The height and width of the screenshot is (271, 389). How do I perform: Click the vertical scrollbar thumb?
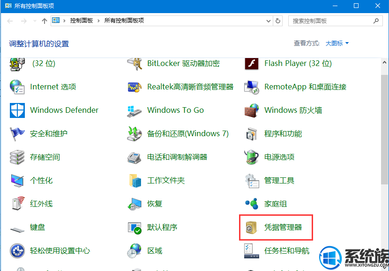[384, 130]
